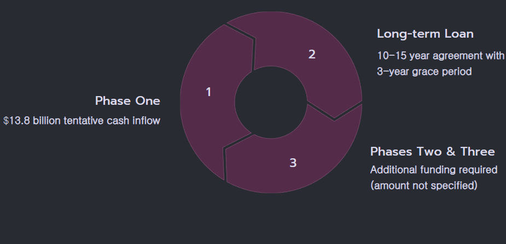Click the Long-term Loan heading

[x=425, y=34]
